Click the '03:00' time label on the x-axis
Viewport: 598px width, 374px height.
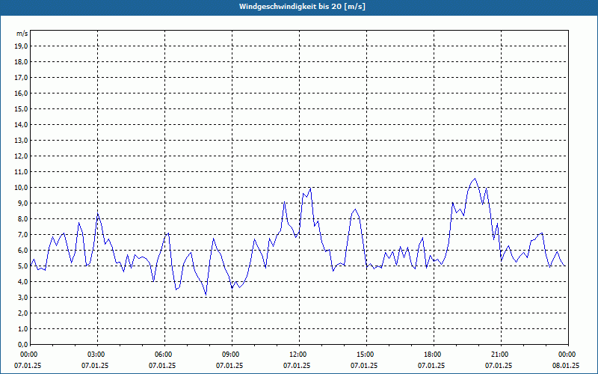(97, 355)
